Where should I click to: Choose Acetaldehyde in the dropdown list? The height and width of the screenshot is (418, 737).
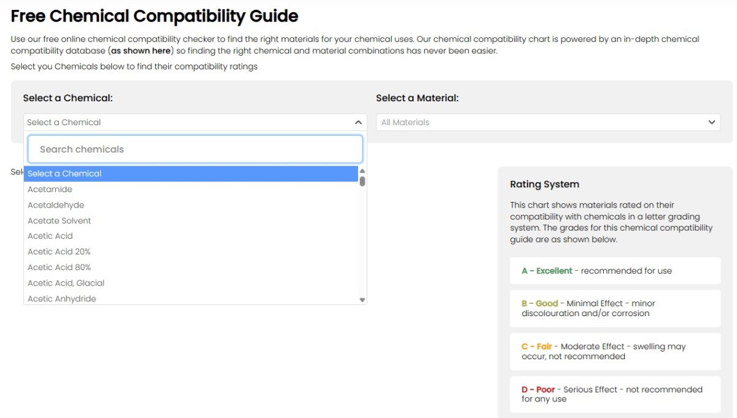(56, 205)
